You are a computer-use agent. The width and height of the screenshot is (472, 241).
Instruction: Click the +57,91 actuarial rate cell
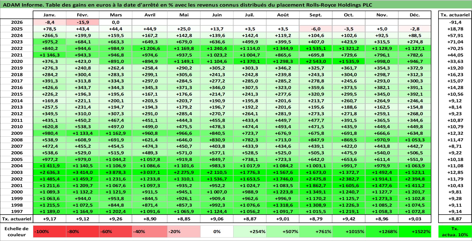455,35
